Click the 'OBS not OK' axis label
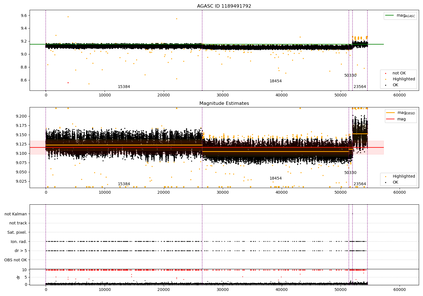 (x=16, y=260)
